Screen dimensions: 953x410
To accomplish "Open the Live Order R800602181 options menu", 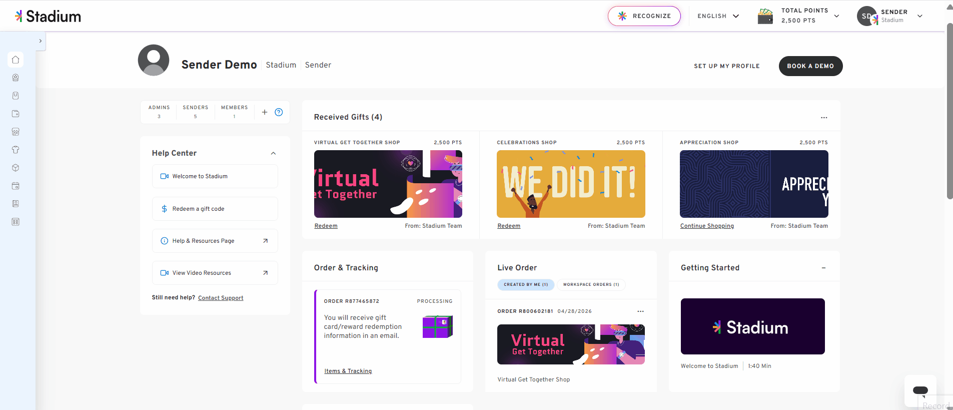I will point(640,311).
